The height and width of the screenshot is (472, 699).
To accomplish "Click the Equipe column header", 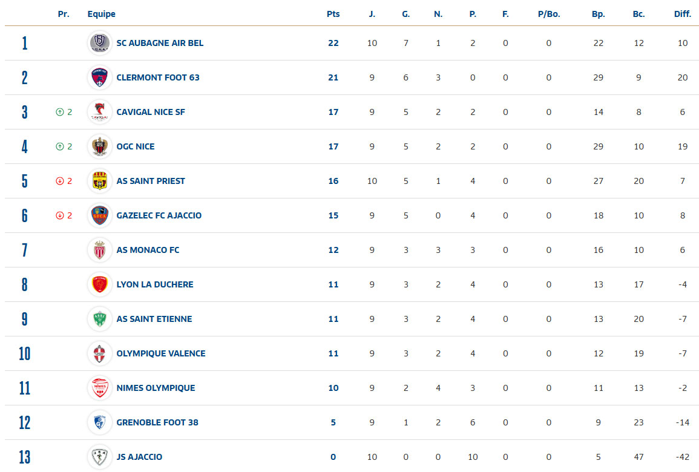I will 101,14.
